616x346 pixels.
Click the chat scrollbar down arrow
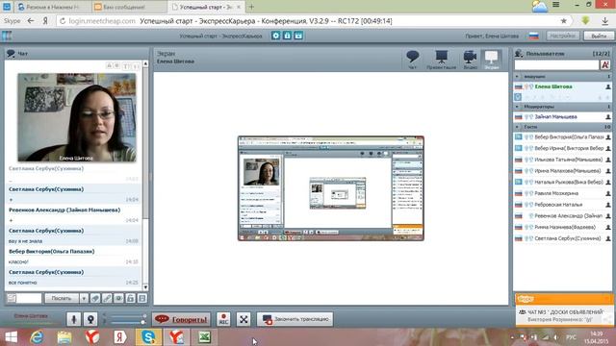point(145,287)
